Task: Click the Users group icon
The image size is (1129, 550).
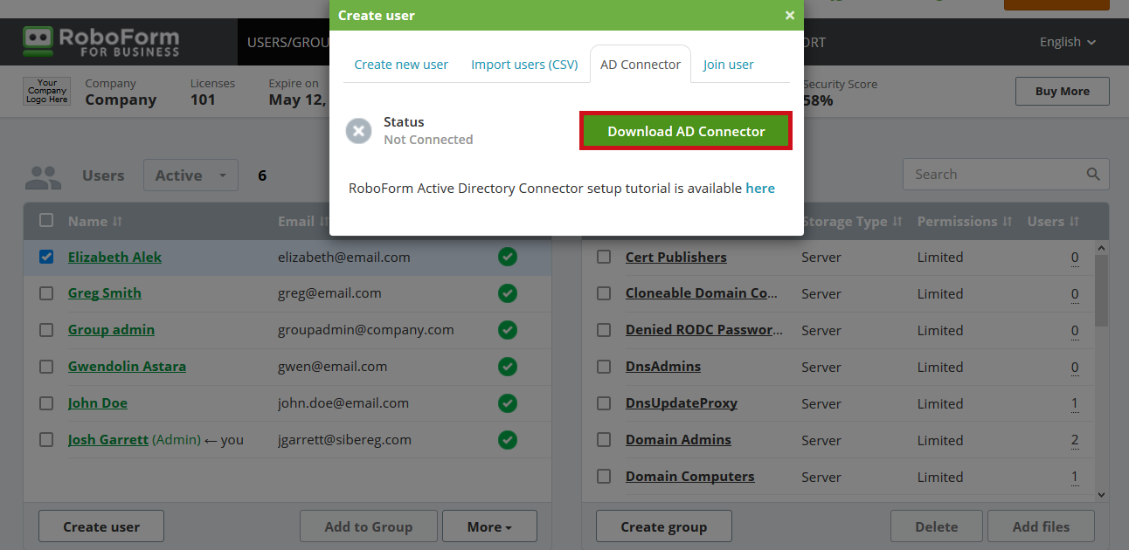Action: [43, 177]
